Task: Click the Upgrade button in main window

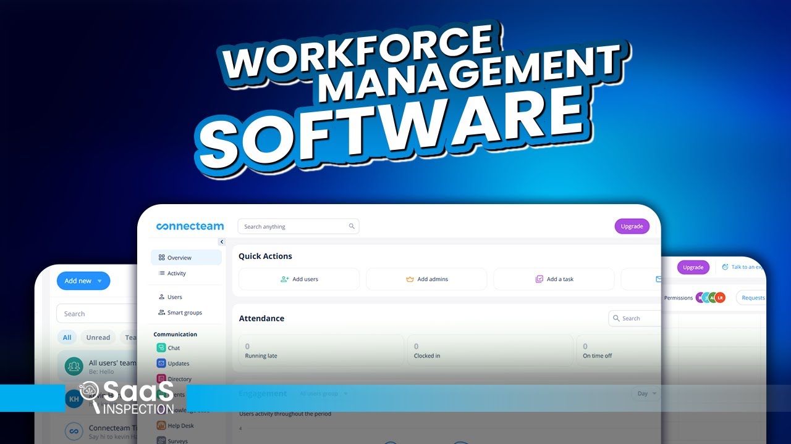Action: [x=632, y=226]
